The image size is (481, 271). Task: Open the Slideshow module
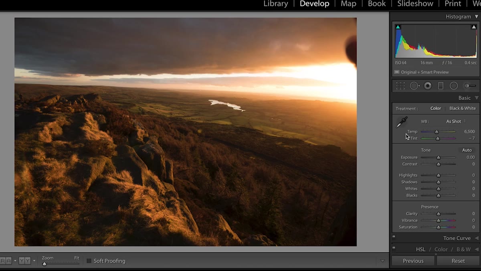(x=415, y=4)
